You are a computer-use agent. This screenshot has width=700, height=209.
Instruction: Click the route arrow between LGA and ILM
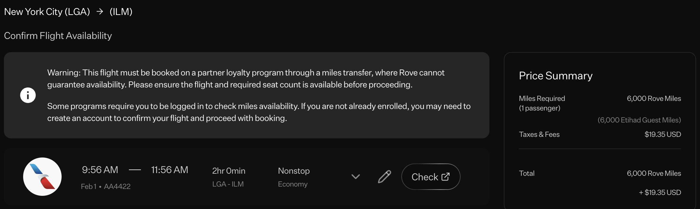100,12
